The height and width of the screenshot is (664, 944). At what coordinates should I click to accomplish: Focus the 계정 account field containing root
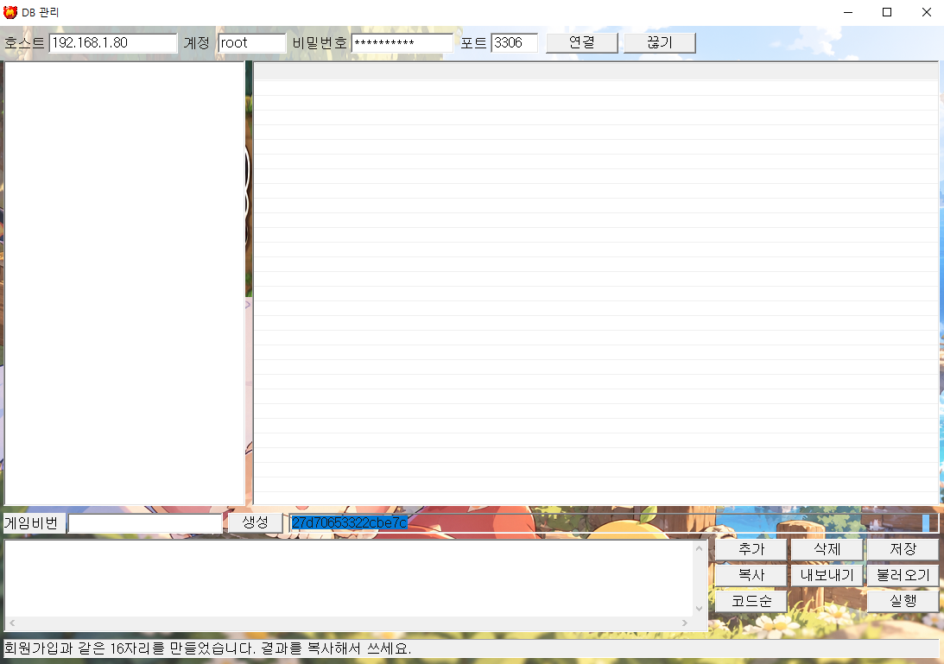pos(251,43)
